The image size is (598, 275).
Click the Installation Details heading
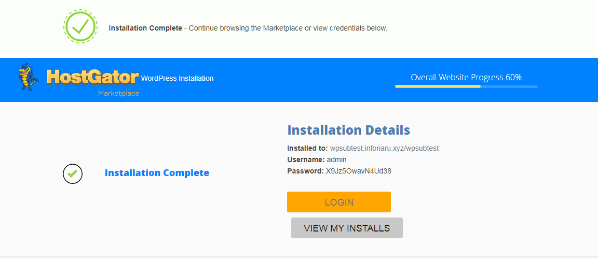[349, 130]
